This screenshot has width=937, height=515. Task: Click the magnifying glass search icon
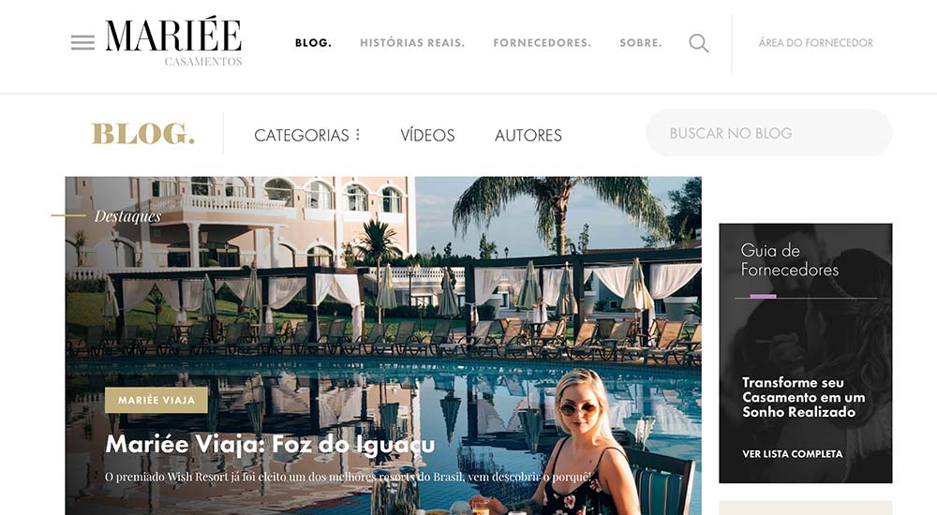[699, 43]
